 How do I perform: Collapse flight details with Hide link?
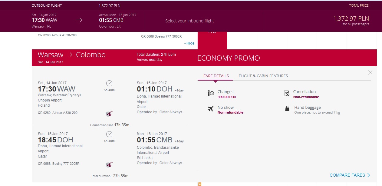(189, 43)
